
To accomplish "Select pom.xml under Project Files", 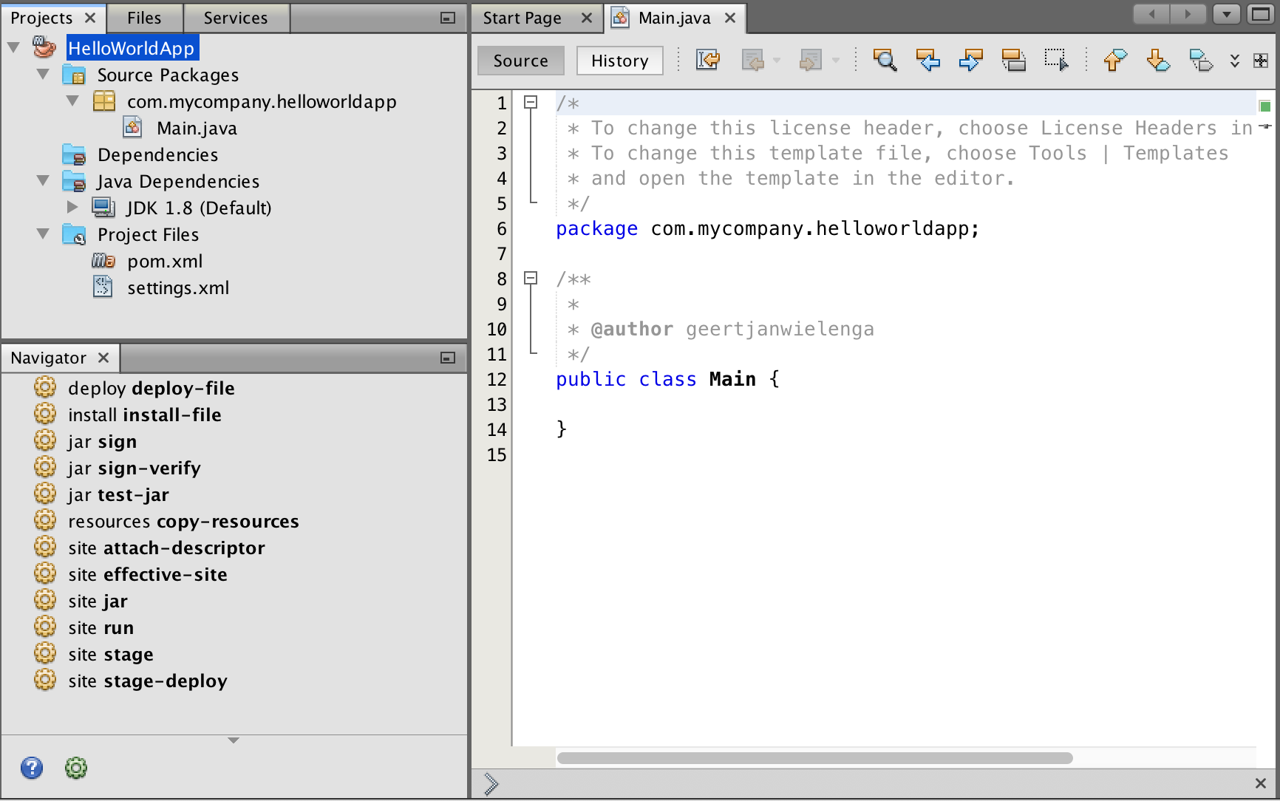I will [x=165, y=262].
